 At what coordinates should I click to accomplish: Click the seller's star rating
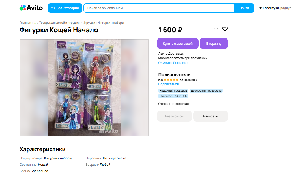tap(171, 80)
